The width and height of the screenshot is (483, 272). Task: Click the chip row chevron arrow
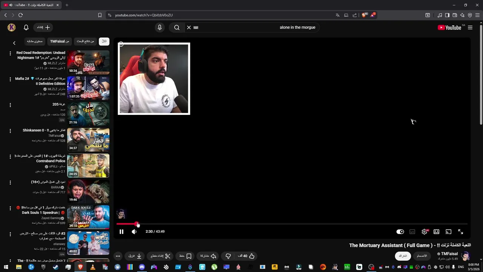click(x=14, y=43)
